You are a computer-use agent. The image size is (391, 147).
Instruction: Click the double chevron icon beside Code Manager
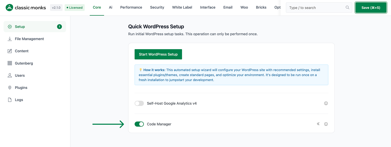tap(318, 124)
